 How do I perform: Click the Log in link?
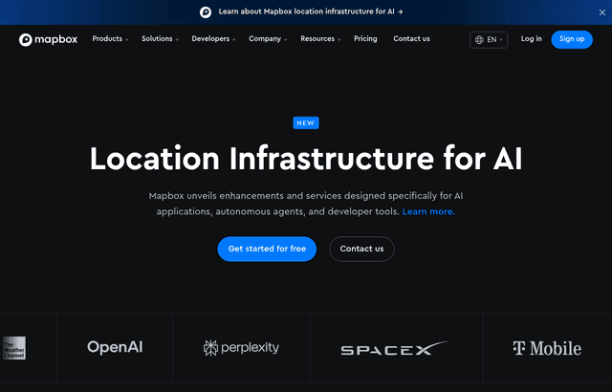532,39
